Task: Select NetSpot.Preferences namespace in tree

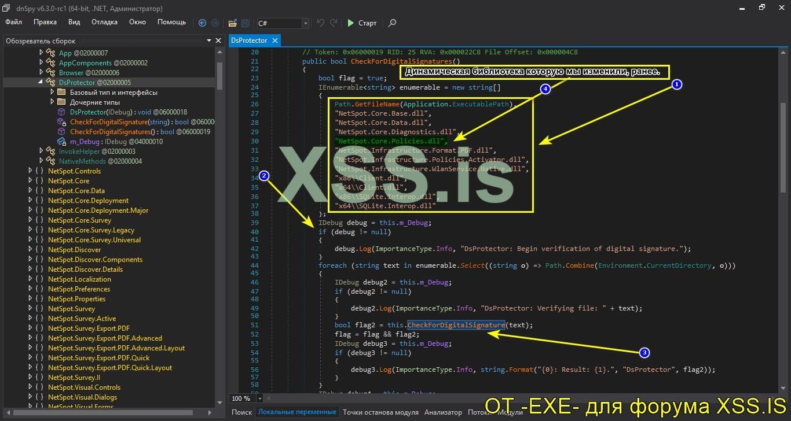Action: click(79, 289)
